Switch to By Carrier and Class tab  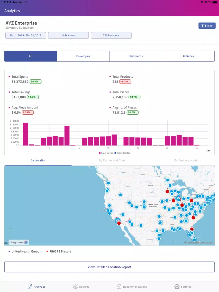pos(112,160)
